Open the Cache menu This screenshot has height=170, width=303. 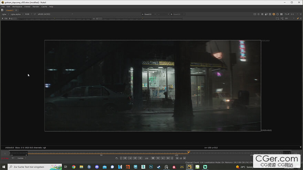[44, 7]
